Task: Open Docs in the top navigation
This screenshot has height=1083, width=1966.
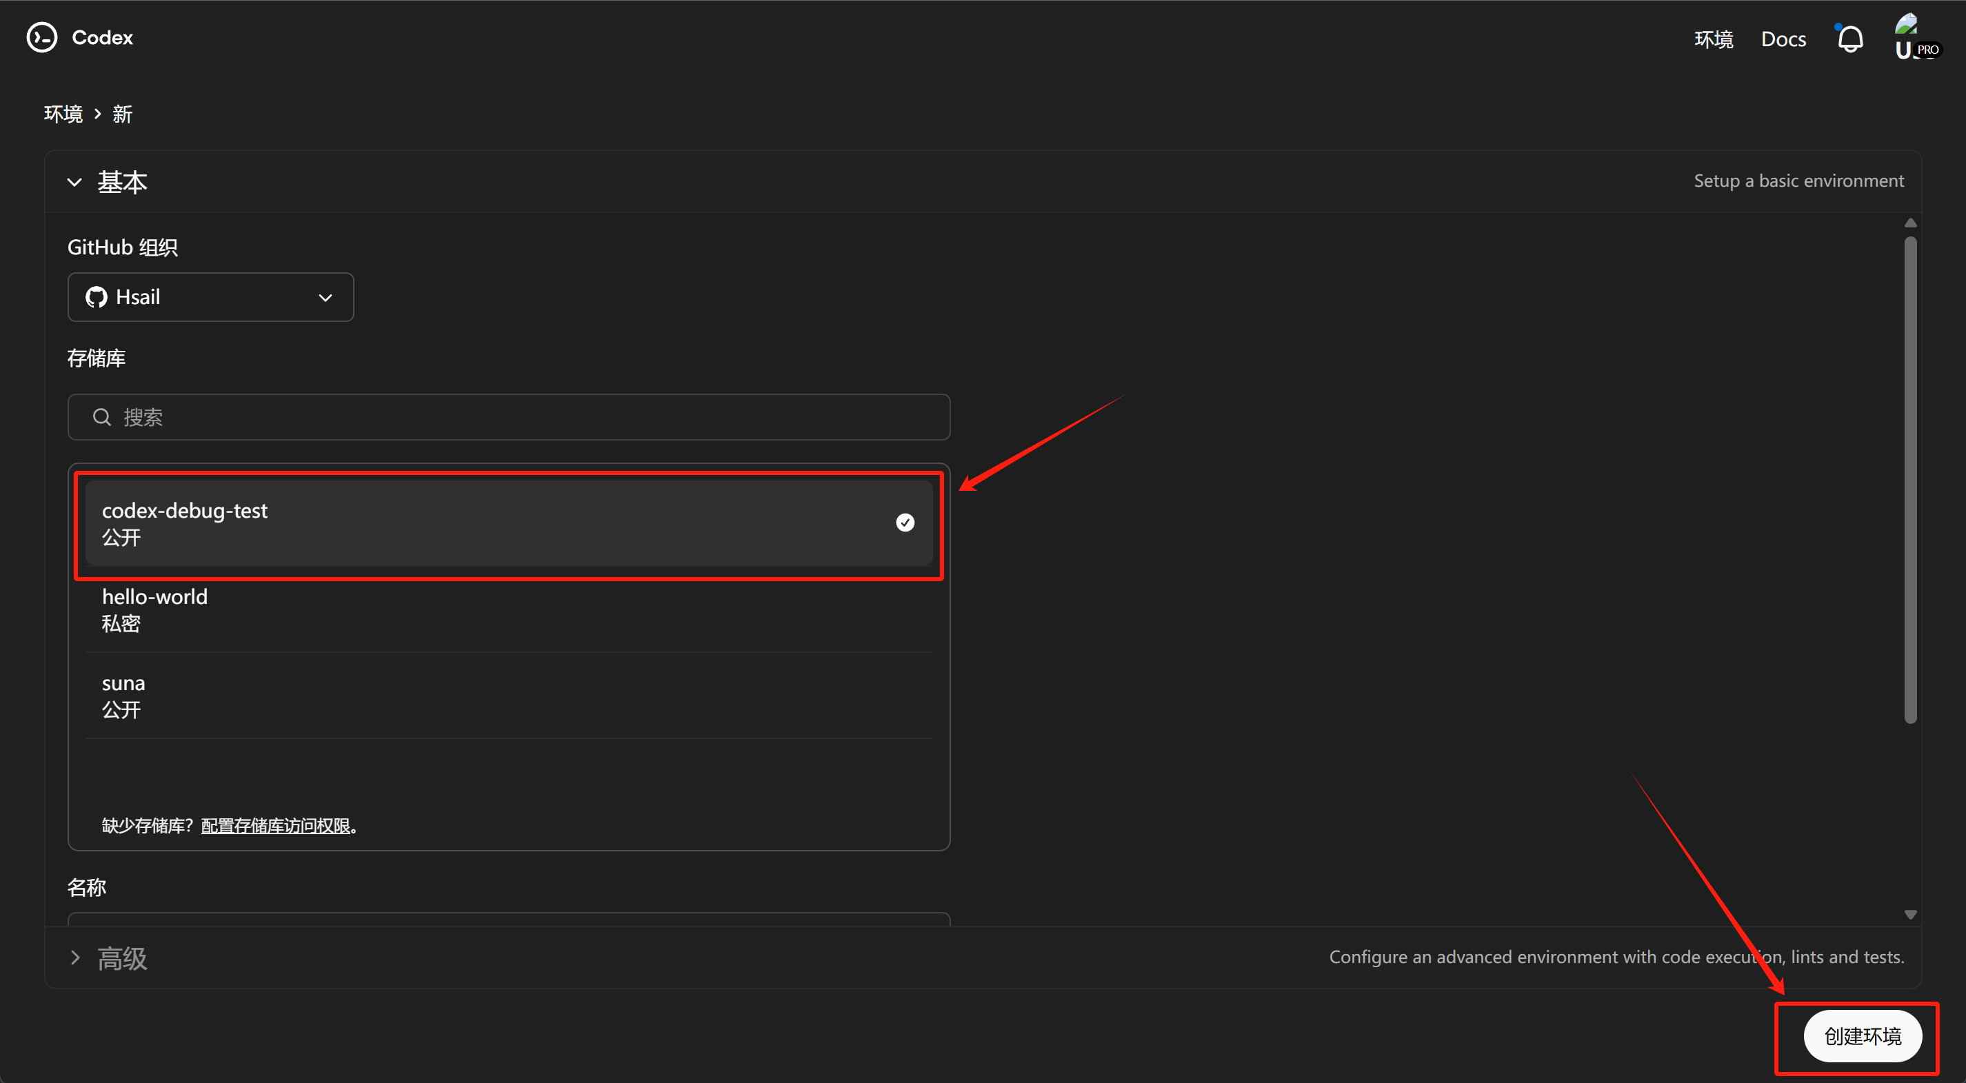Action: 1783,39
